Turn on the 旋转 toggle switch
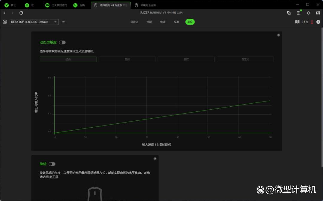Viewport: 323px width, 201px height. coord(52,164)
